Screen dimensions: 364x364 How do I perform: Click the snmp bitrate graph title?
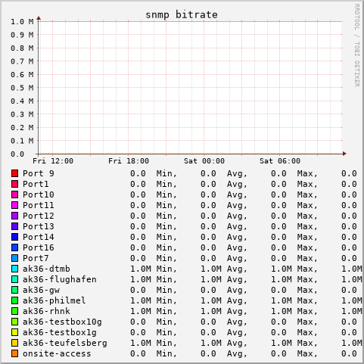[182, 15]
